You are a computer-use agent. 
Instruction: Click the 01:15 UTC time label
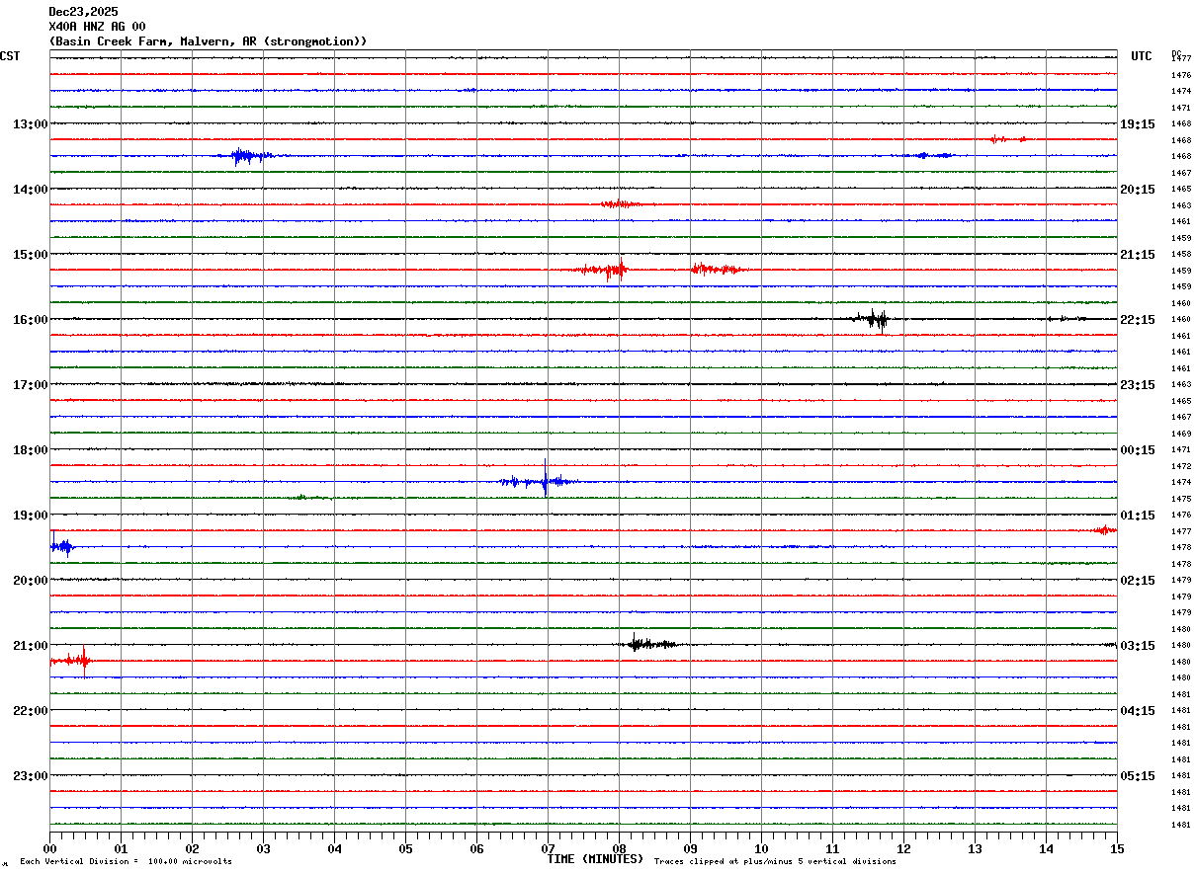pos(1138,516)
